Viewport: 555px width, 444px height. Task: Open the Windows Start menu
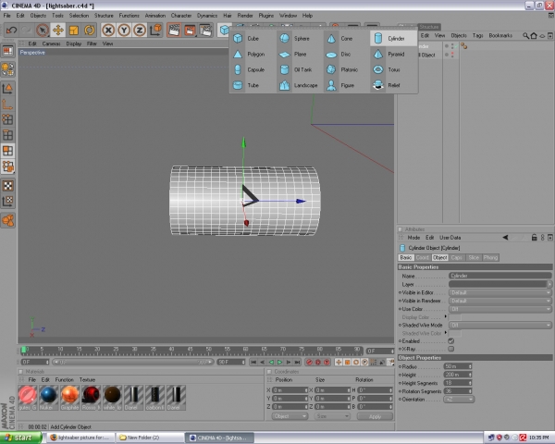(x=20, y=438)
